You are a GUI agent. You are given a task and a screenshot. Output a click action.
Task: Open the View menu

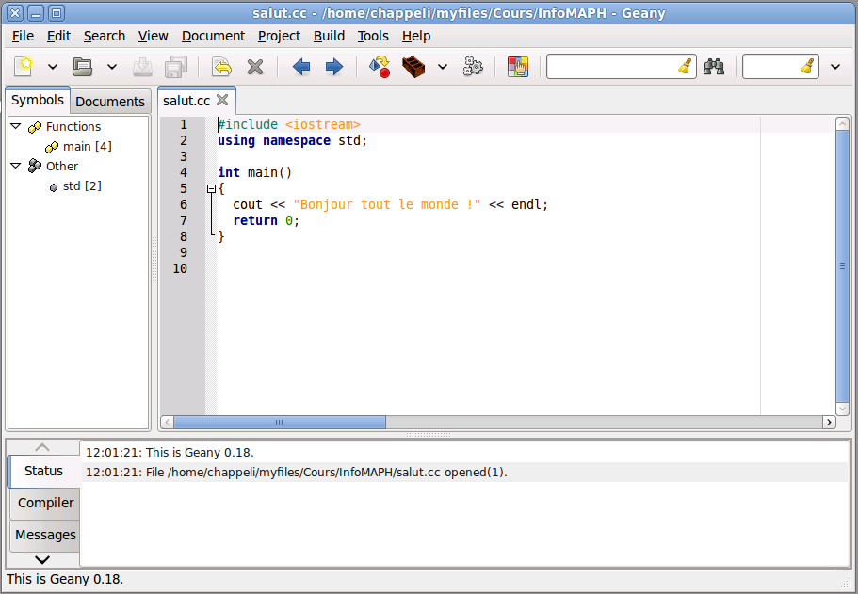[x=153, y=36]
